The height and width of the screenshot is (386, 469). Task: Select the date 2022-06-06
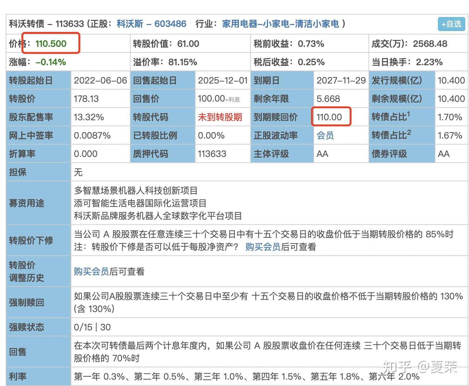coord(100,80)
